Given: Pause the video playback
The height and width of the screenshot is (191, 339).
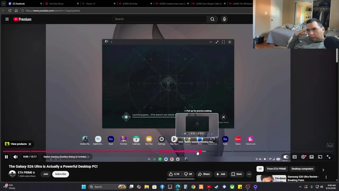Looking at the screenshot, I should 6,157.
